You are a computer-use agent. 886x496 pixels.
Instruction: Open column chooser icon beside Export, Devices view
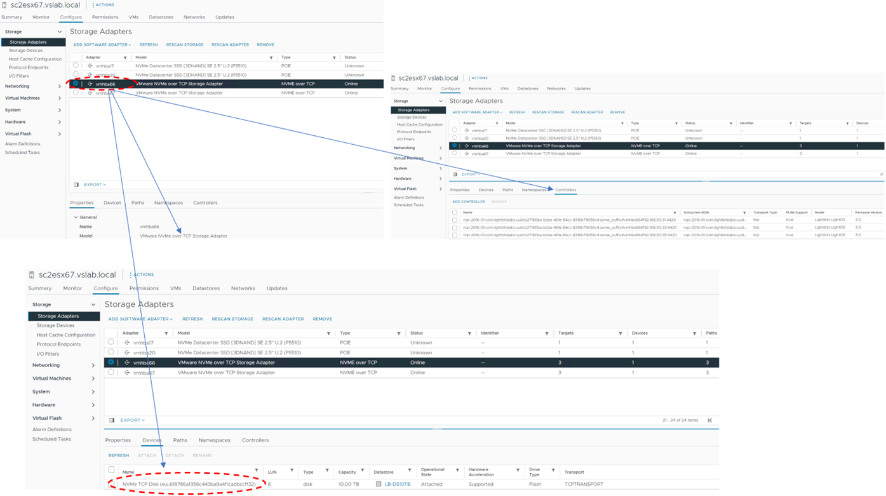(112, 420)
